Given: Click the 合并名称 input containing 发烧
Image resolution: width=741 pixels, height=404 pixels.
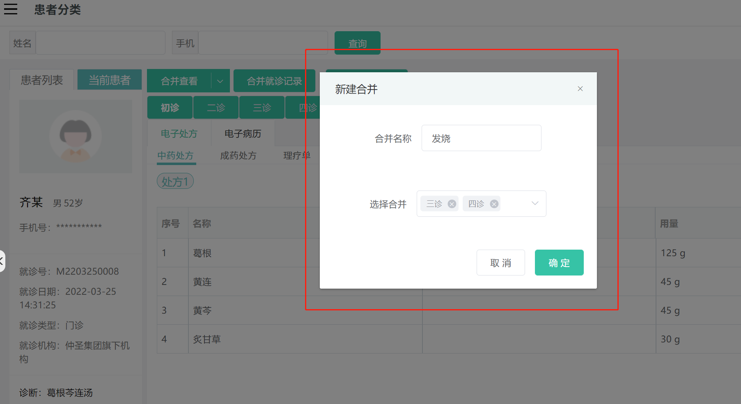Looking at the screenshot, I should click(481, 138).
